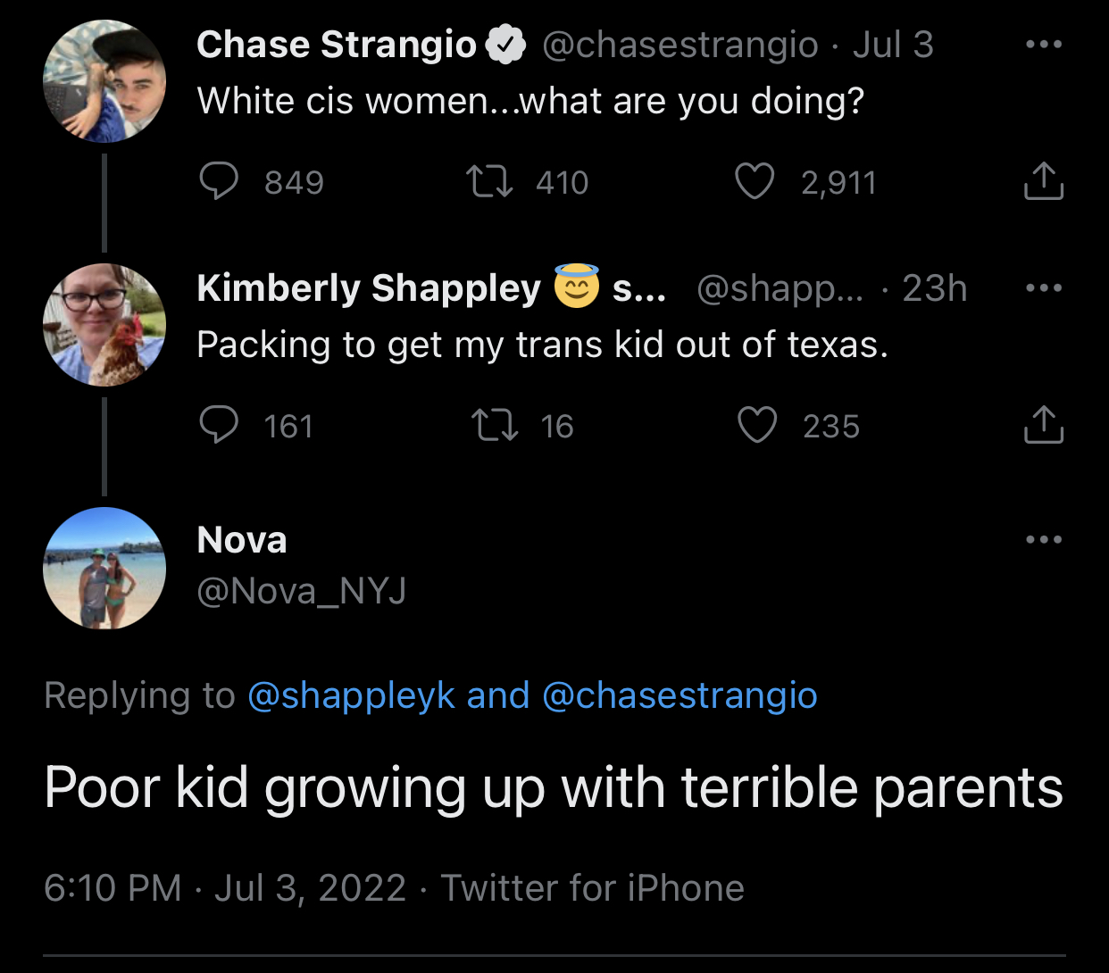Click the Kimberly Shappley display name
Screen dimensions: 1109x973
point(368,288)
